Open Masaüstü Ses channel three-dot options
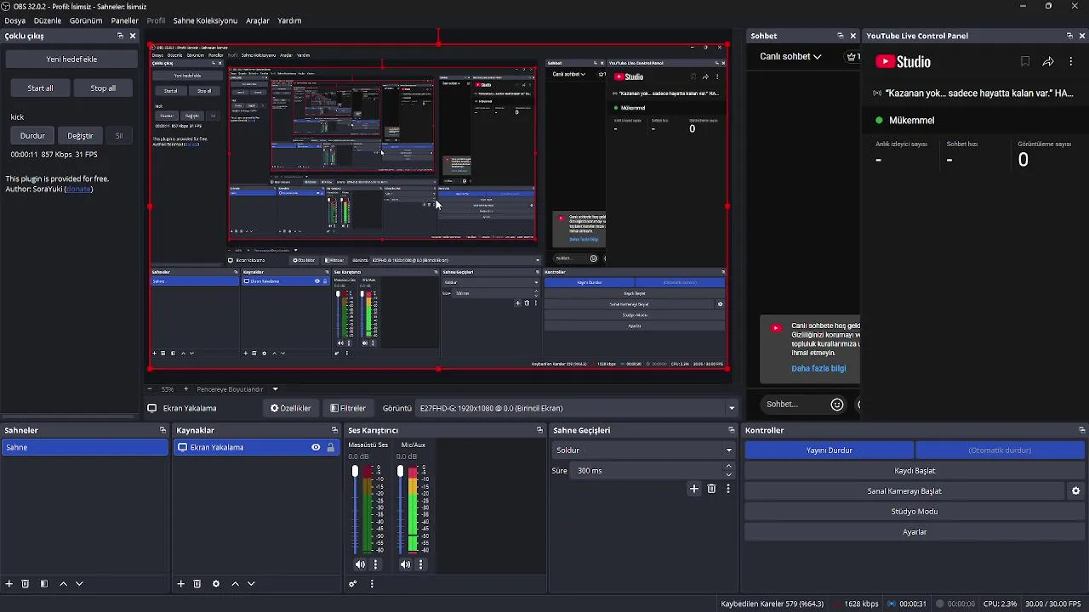 click(x=375, y=564)
